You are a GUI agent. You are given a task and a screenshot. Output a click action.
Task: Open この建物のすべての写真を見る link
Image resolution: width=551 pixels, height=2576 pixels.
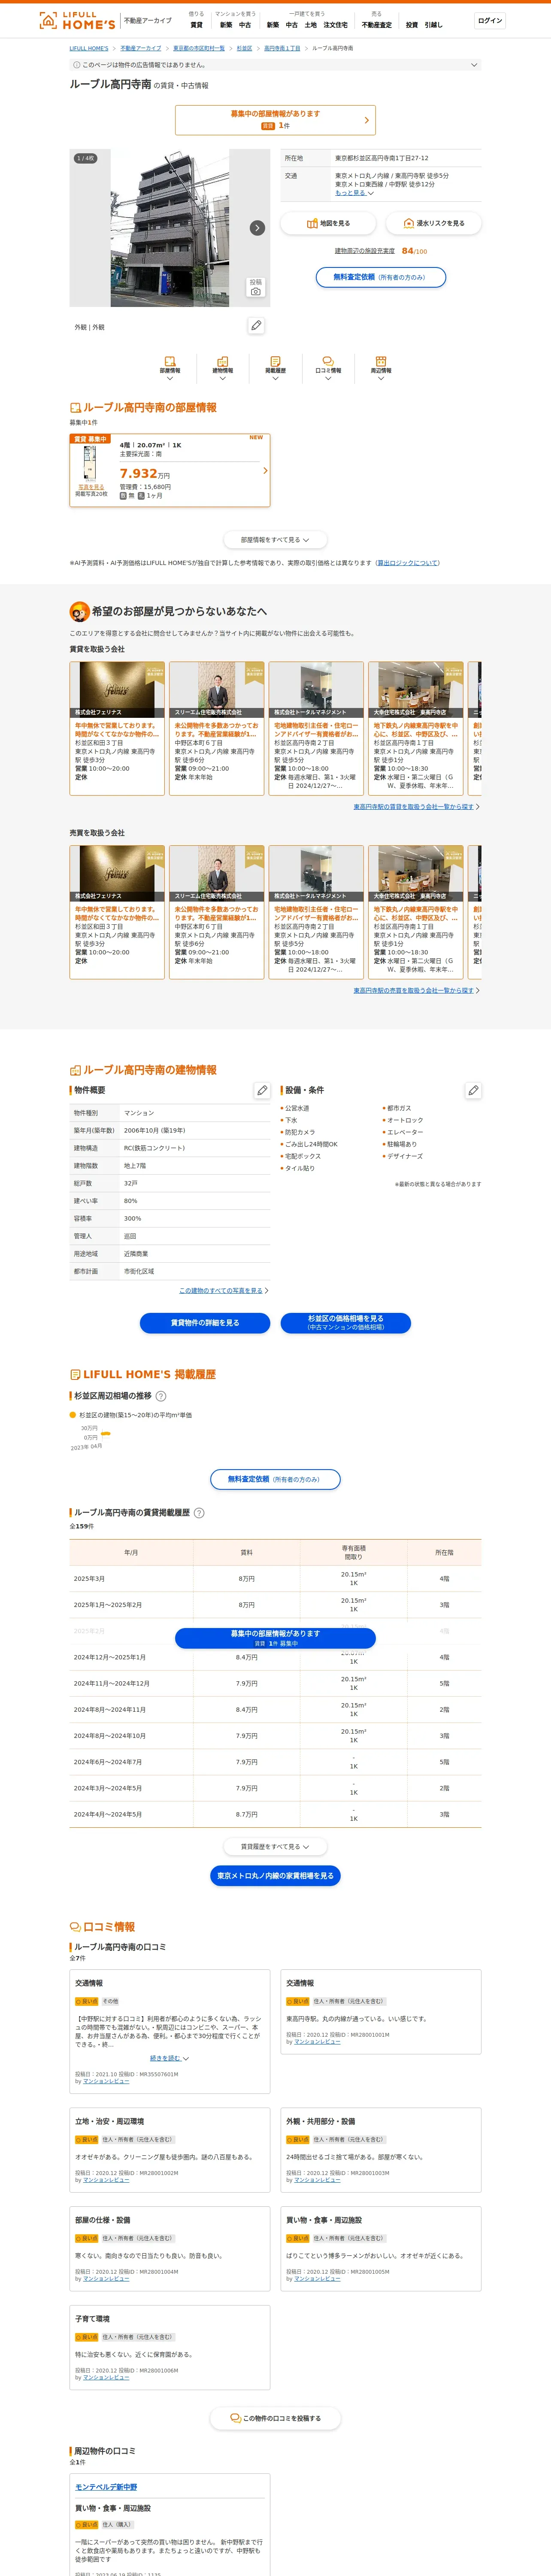point(221,1290)
